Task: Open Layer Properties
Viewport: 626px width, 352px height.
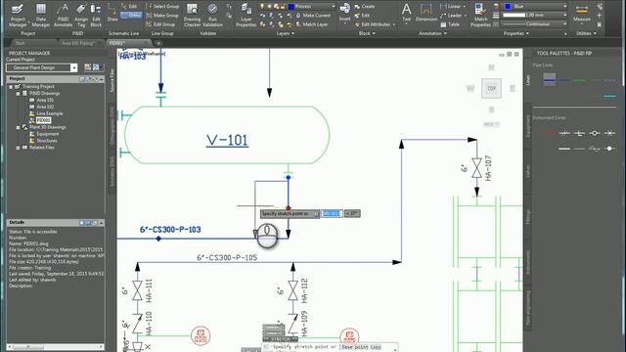Action: [246, 16]
